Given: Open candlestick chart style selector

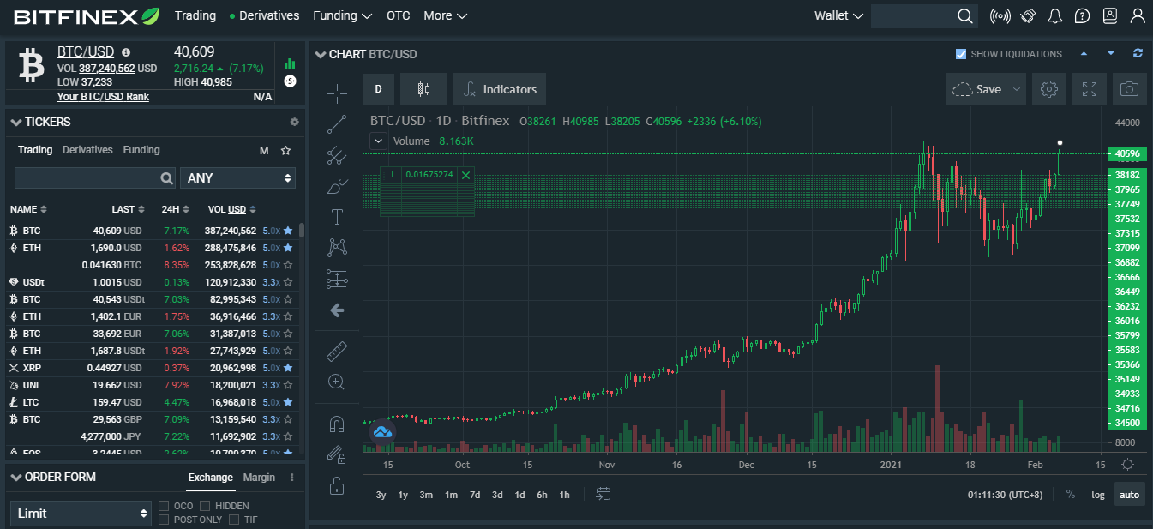Looking at the screenshot, I should point(422,89).
